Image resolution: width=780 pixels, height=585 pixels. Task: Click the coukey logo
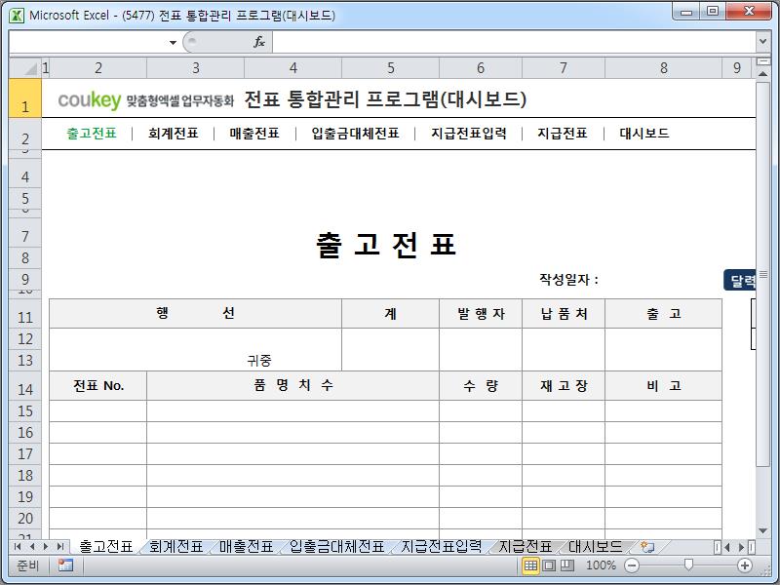point(90,100)
